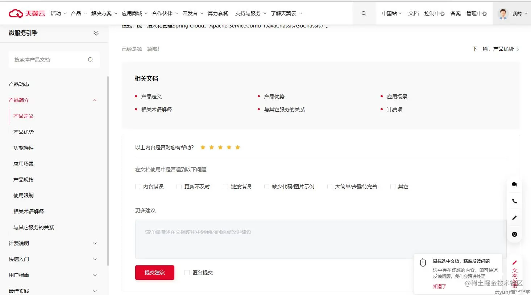This screenshot has height=295, width=531.
Task: Select the third rating star
Action: click(220, 147)
